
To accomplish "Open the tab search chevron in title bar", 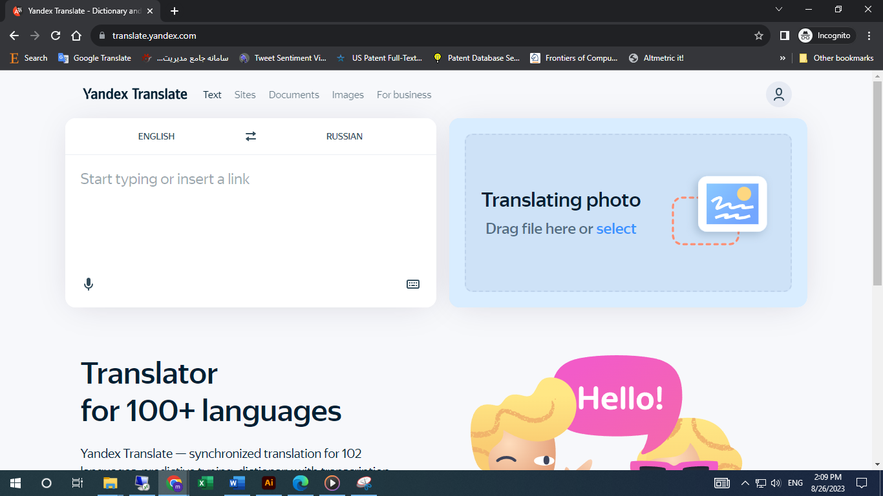I will 779,9.
